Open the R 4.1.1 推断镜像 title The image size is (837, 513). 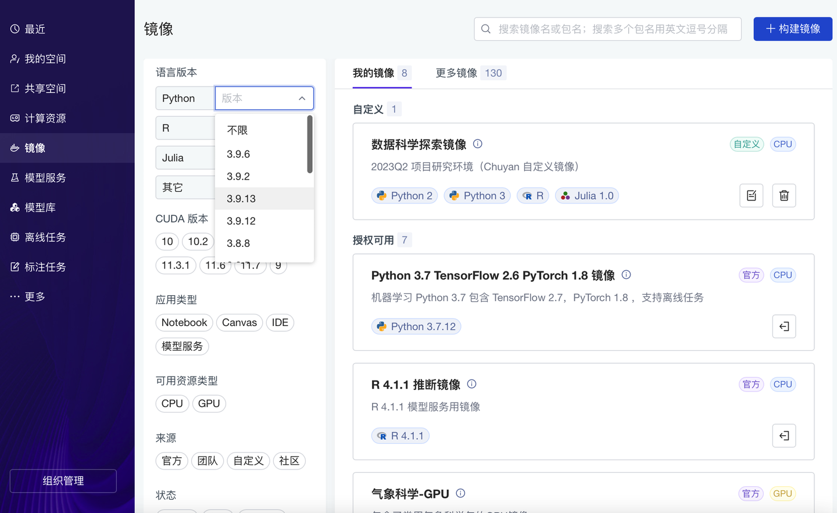(x=416, y=385)
